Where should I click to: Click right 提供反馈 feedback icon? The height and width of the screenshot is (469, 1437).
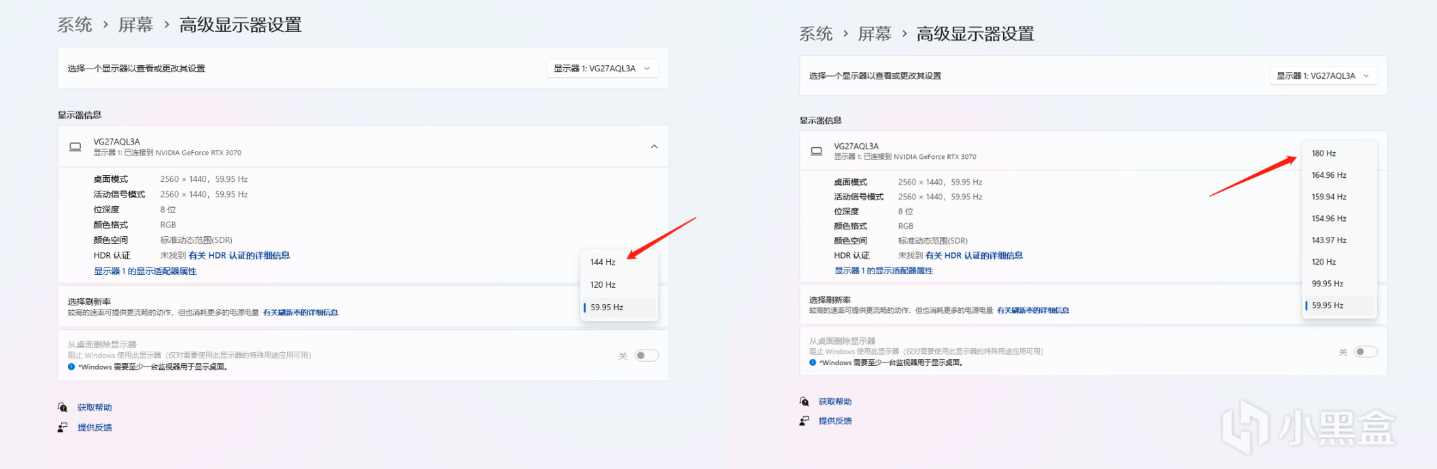[805, 421]
